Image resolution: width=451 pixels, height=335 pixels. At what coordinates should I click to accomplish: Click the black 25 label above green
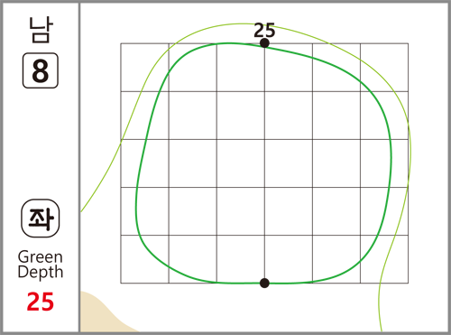[x=264, y=31]
